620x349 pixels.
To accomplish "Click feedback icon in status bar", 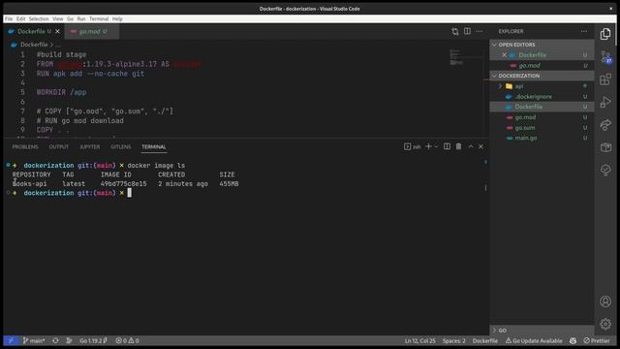I will [573, 340].
